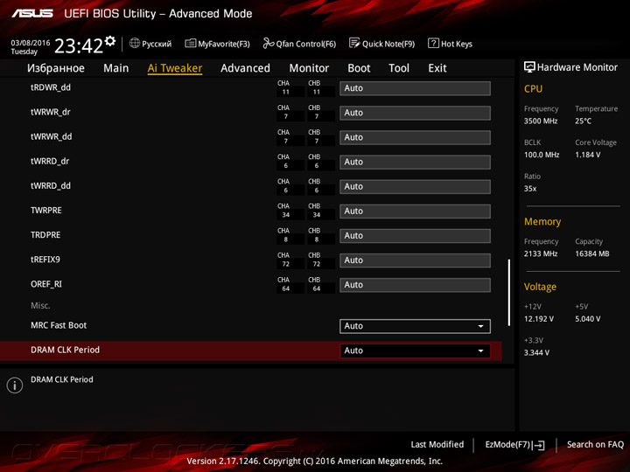The height and width of the screenshot is (472, 630).
Task: Click Last Modified button
Action: point(437,445)
